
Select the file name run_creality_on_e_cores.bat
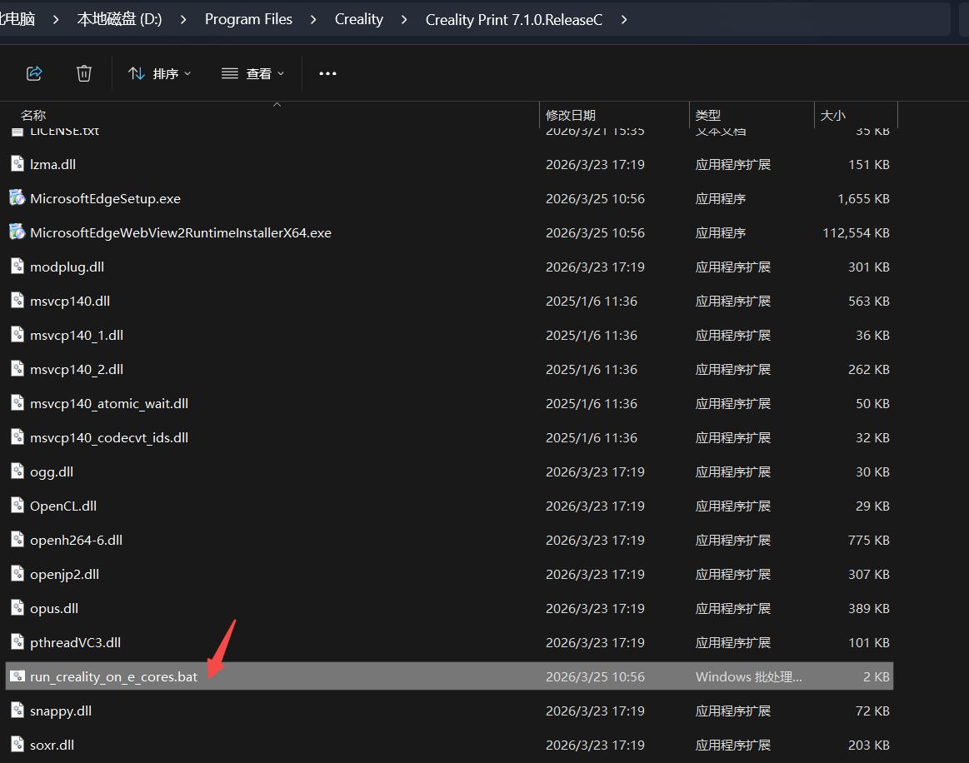click(x=113, y=677)
